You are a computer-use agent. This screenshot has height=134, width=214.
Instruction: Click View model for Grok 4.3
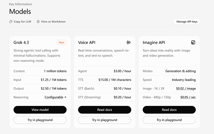pos(40,110)
